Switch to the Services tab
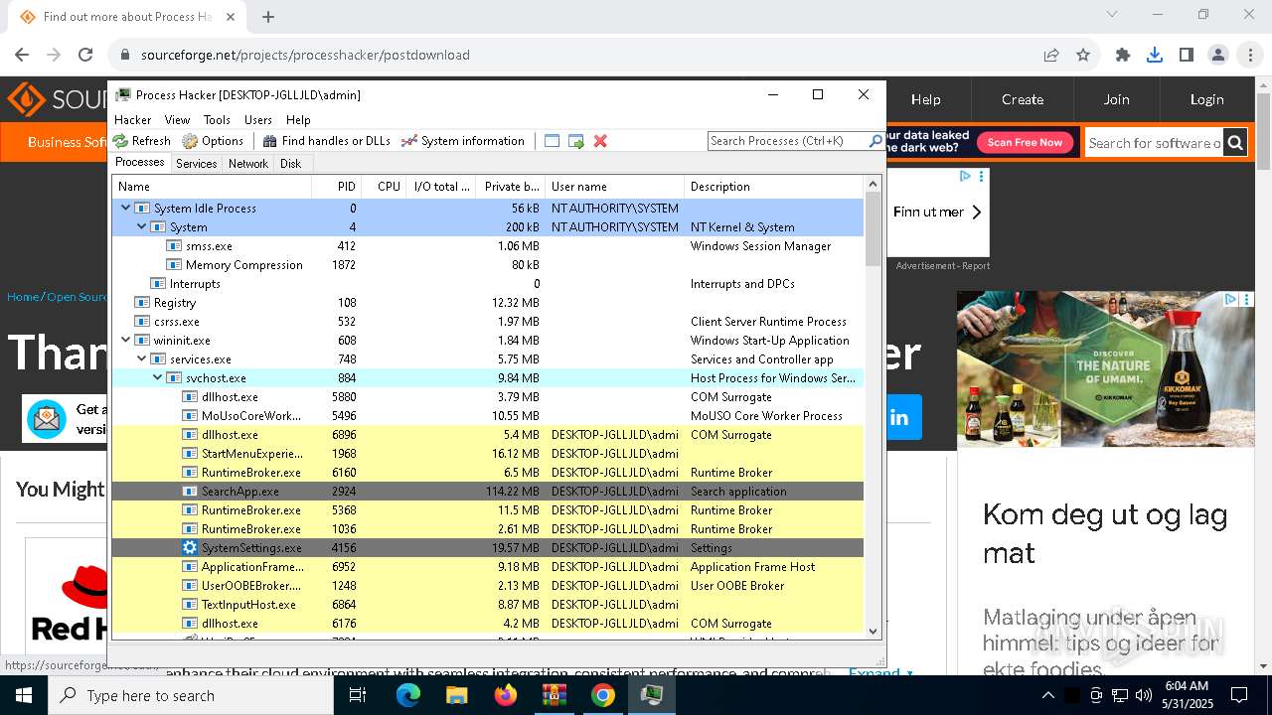This screenshot has width=1272, height=715. pyautogui.click(x=196, y=164)
